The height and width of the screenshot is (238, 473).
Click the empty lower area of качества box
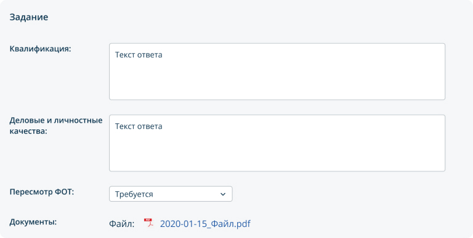coord(277,155)
